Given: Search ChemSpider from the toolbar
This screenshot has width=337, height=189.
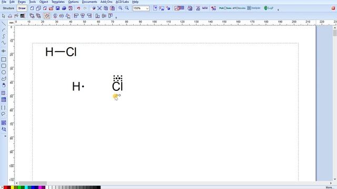Looking at the screenshot, I should 254,8.
